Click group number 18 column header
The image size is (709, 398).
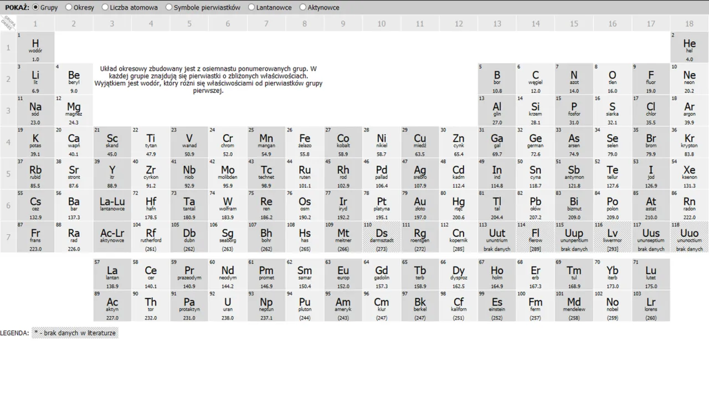click(689, 23)
